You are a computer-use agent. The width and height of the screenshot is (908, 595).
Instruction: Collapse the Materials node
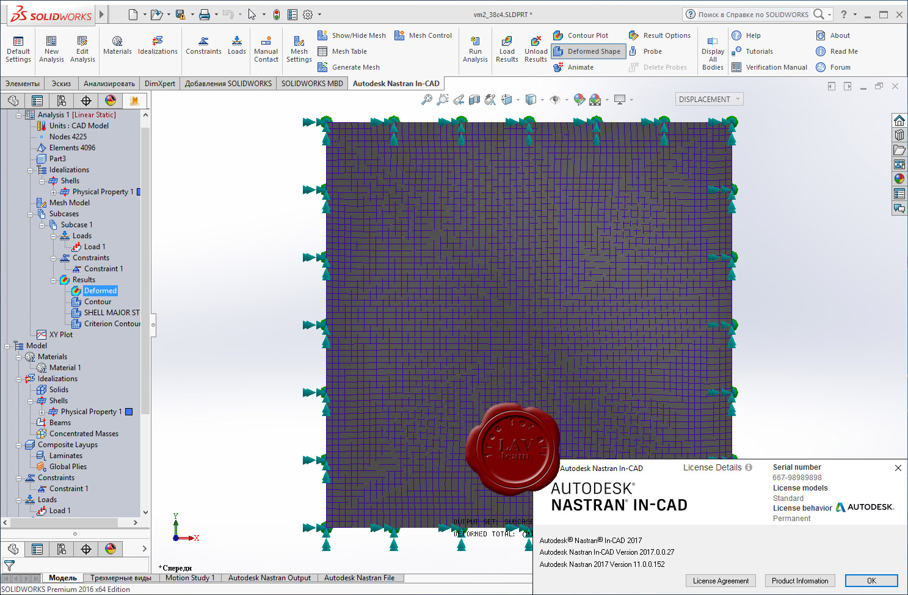(18, 357)
